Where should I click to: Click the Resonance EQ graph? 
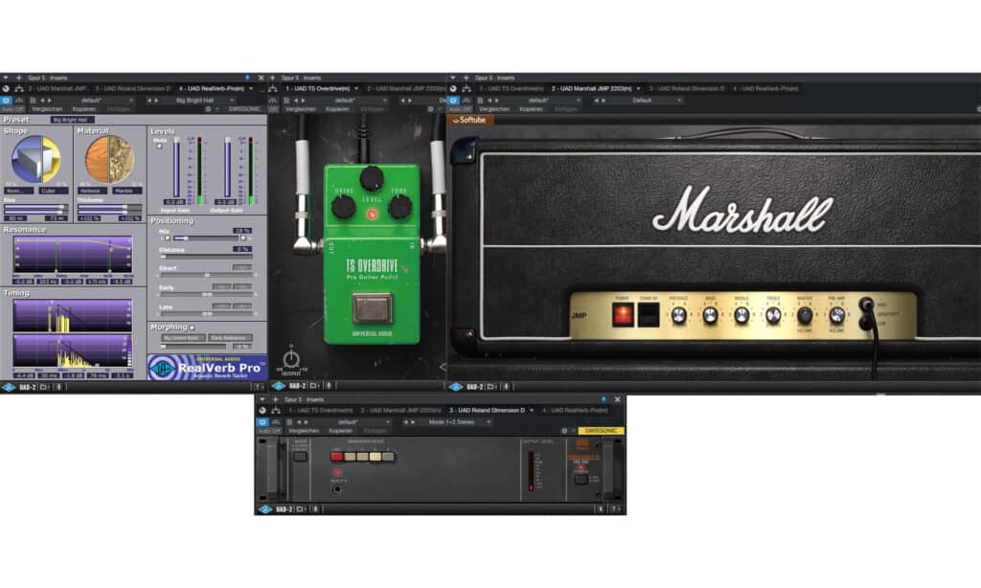click(x=73, y=255)
